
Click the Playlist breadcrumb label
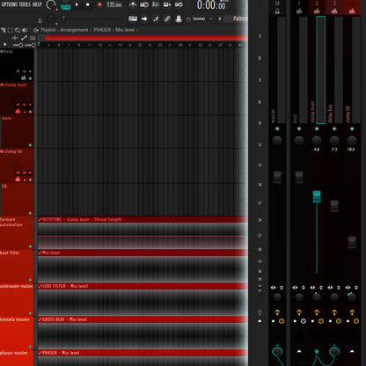(48, 30)
